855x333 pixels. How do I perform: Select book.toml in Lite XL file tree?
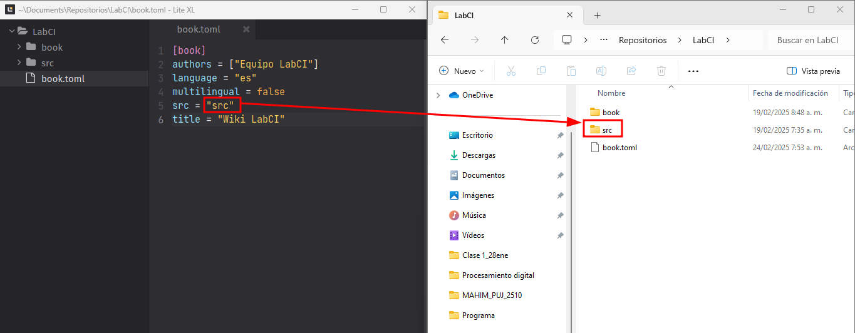point(74,78)
